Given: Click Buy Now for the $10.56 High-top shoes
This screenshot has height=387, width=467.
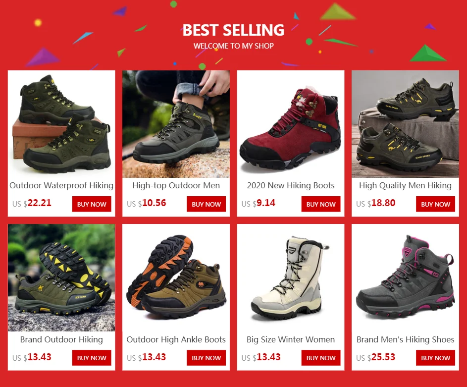Looking at the screenshot, I should click(x=207, y=204).
